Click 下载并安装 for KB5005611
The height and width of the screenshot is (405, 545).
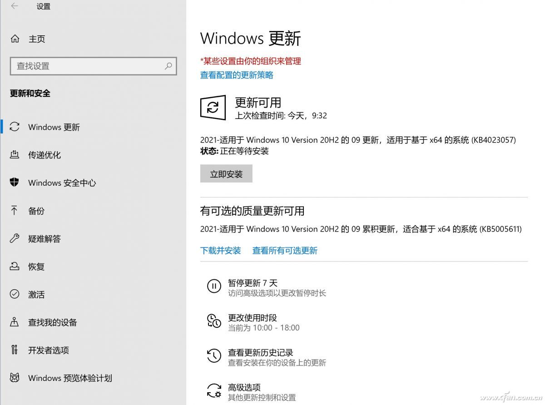221,250
